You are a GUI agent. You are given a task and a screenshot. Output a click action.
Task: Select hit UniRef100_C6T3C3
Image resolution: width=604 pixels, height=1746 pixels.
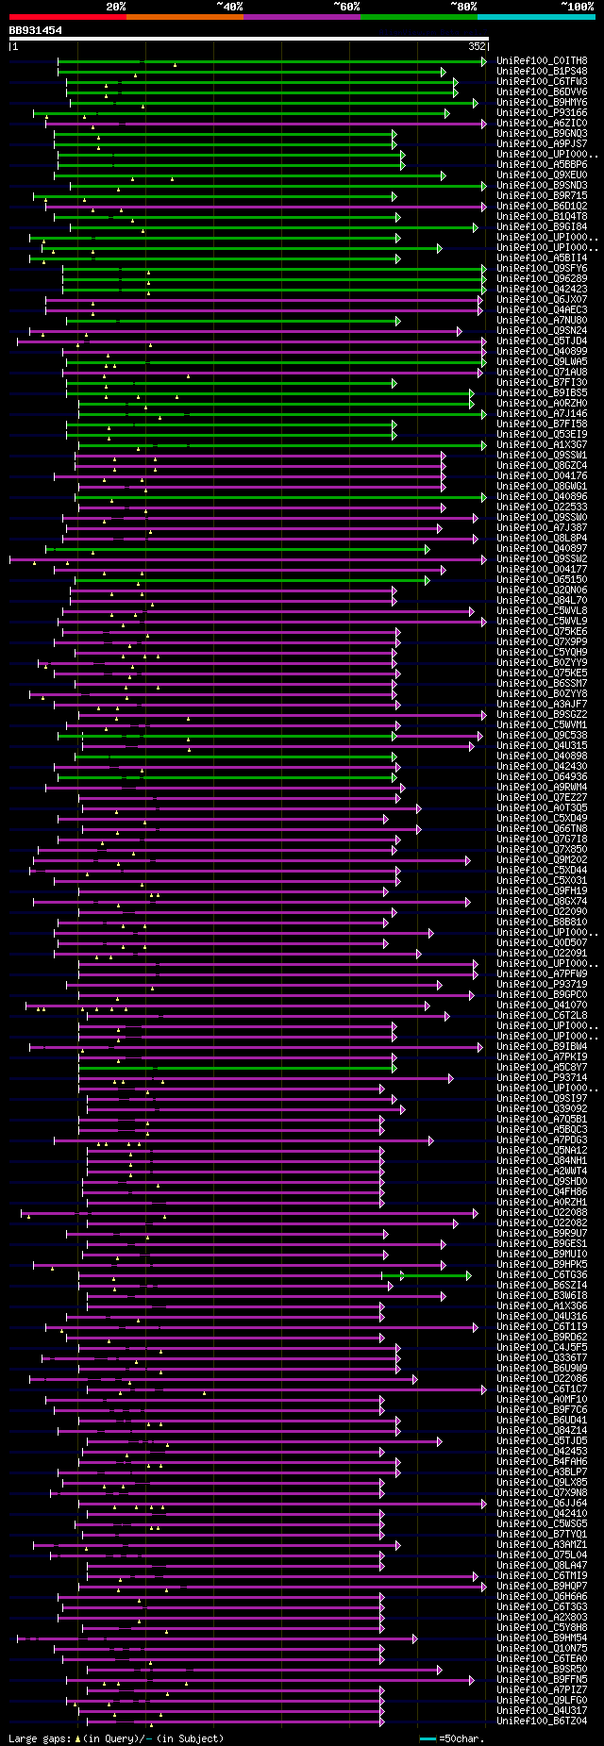542,1606
